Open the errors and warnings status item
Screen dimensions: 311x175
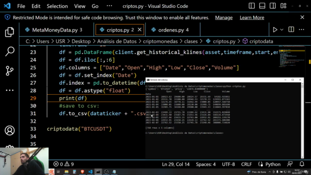pyautogui.click(x=64, y=164)
